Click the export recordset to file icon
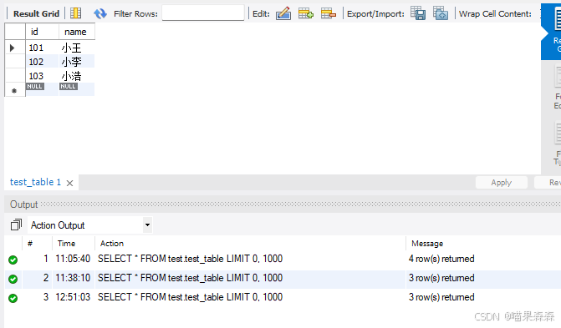Screen dimensions: 561x328 pyautogui.click(x=418, y=13)
